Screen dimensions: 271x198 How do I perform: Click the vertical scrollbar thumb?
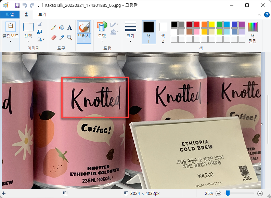pos(268,119)
